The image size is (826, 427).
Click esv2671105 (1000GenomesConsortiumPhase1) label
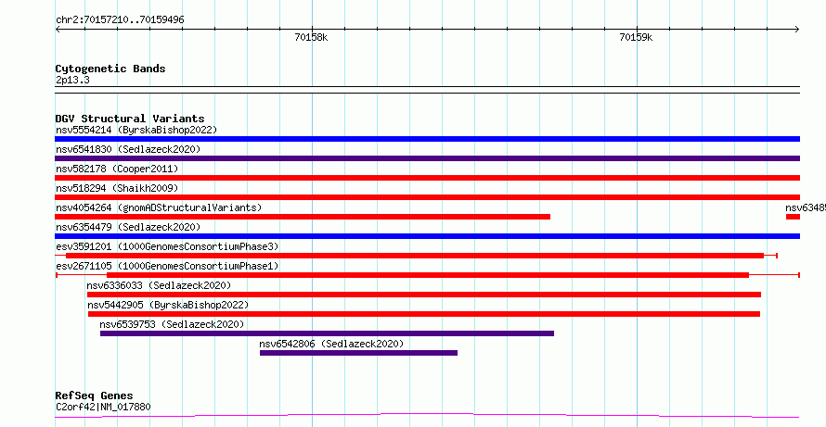point(167,266)
